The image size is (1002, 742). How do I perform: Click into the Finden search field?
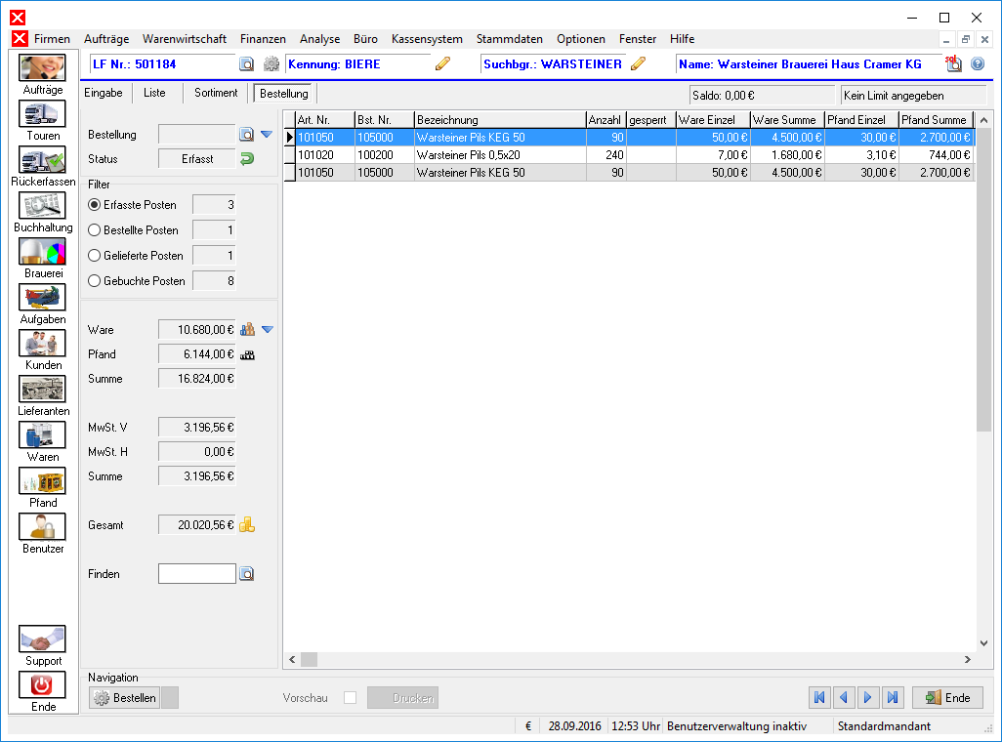click(197, 573)
